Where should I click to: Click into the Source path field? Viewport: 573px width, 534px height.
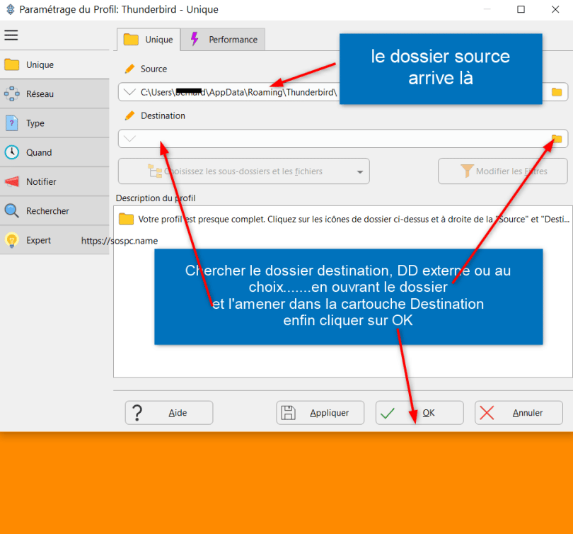click(343, 92)
